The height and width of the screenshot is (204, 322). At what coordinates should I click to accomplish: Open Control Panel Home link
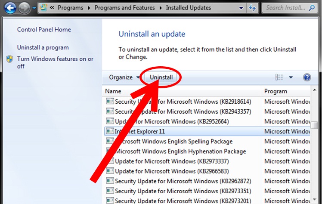coord(44,30)
